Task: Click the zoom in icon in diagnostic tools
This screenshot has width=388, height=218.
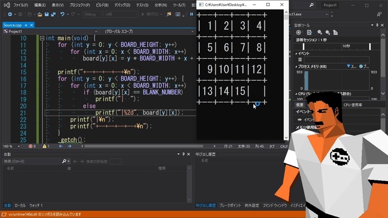Action: coord(319,32)
